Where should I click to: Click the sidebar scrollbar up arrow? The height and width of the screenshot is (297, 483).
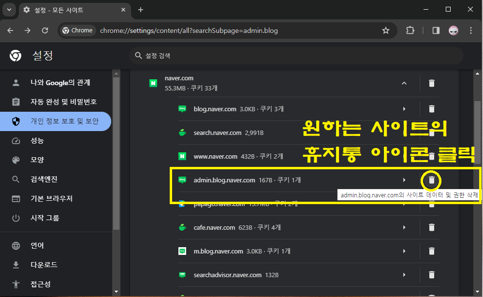coord(116,74)
